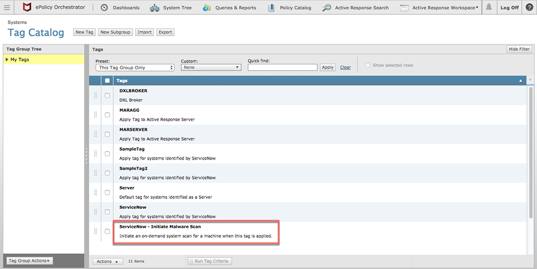The width and height of the screenshot is (537, 269).
Task: Go to Policy Catalog
Action: click(296, 7)
